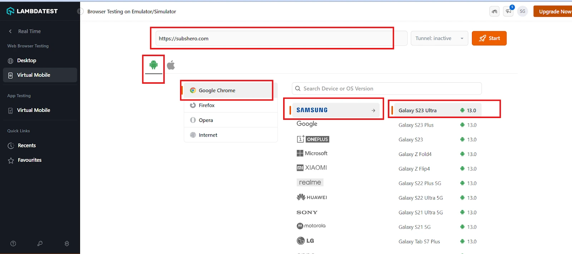This screenshot has height=254, width=572.
Task: Select the Android OS tab
Action: tap(153, 65)
